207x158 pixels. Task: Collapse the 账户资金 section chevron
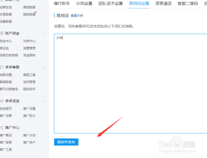pyautogui.click(x=43, y=34)
